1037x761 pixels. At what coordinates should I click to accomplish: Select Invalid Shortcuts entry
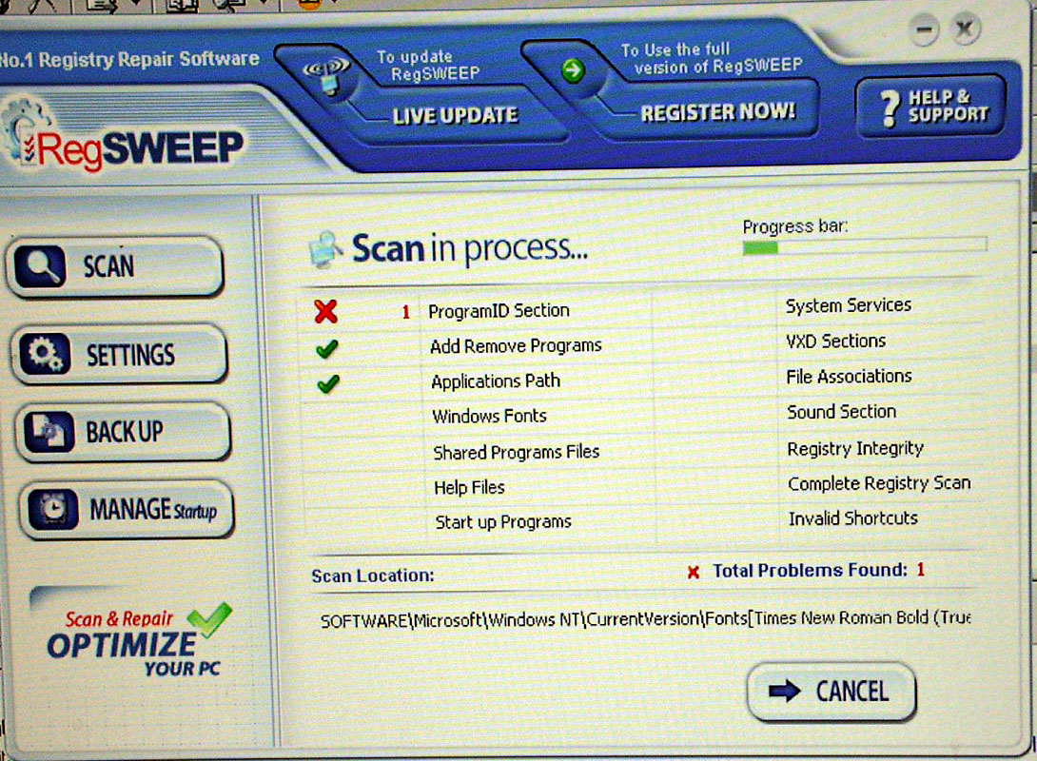[x=853, y=518]
